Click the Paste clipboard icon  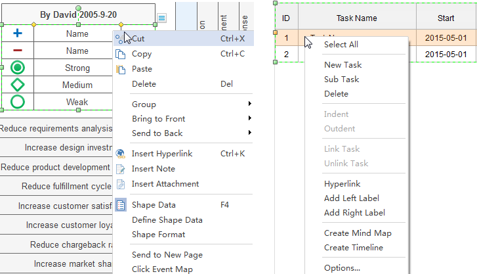tap(120, 69)
